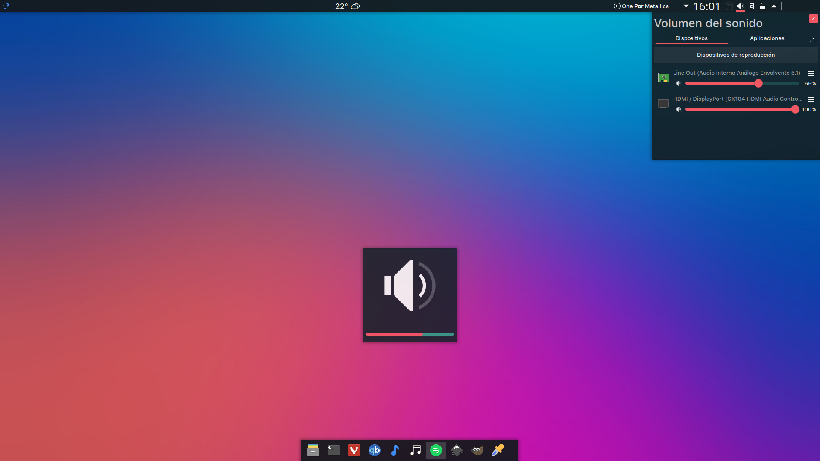Toggle the volume tray icon

741,6
